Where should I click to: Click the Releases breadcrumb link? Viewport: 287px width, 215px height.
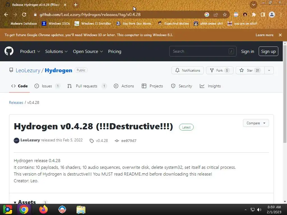(x=16, y=102)
